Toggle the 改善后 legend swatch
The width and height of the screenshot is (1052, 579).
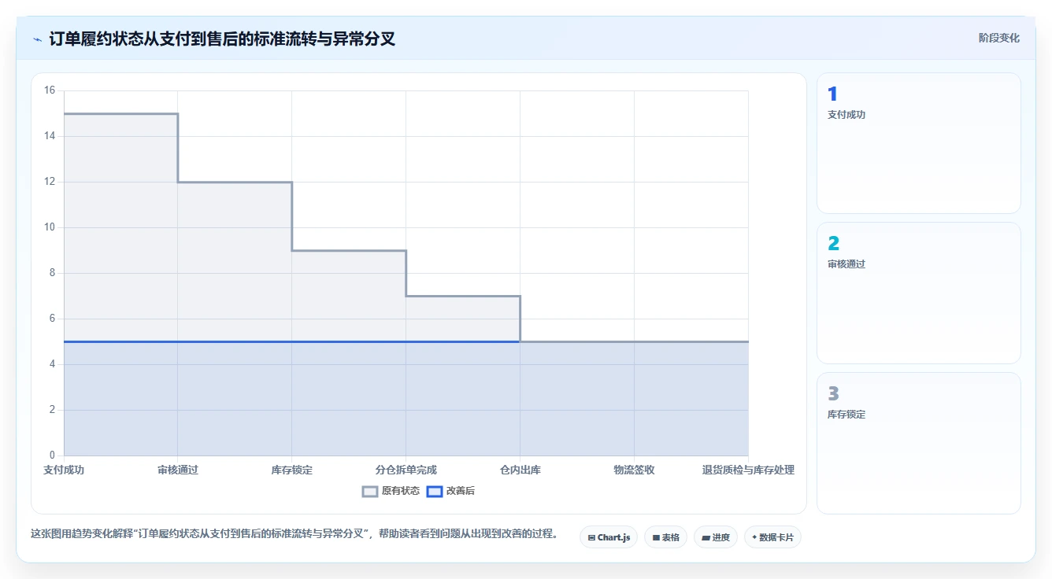(x=435, y=491)
